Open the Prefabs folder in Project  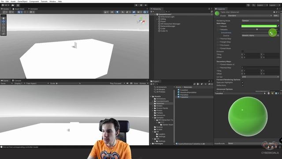coord(160,113)
